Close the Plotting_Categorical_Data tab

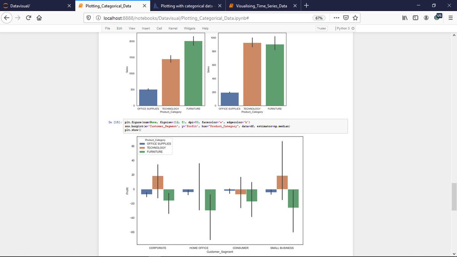tap(144, 6)
